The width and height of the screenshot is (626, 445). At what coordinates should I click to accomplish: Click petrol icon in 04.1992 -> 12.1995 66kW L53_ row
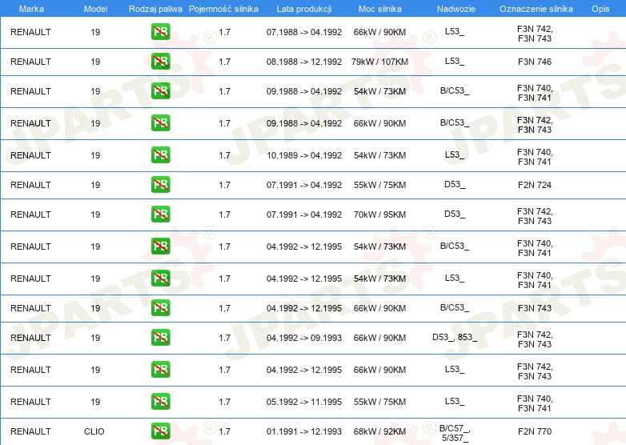(160, 370)
